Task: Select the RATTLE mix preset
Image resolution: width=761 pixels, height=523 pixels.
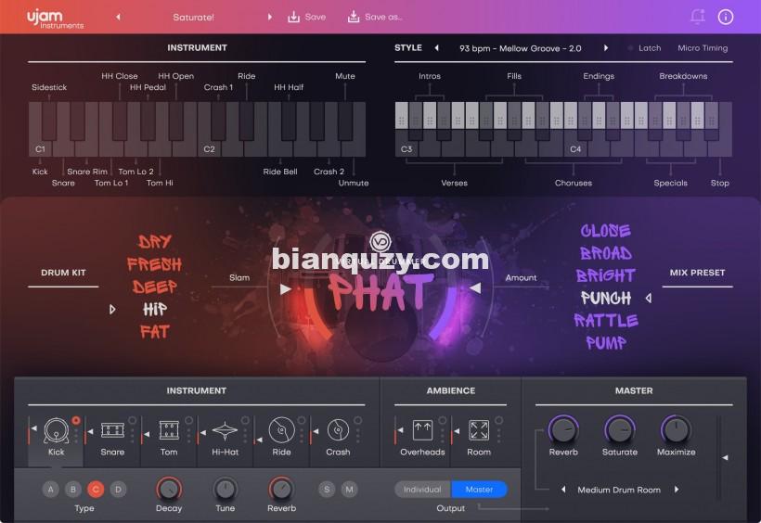Action: 606,320
